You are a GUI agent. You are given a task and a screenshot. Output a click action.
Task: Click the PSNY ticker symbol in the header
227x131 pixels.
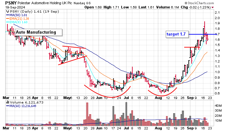(11, 3)
